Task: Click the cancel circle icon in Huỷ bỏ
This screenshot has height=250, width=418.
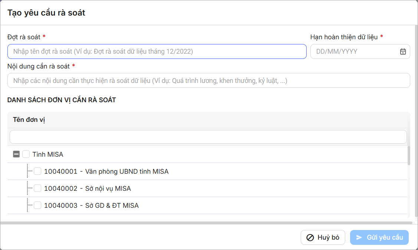Action: pyautogui.click(x=310, y=237)
